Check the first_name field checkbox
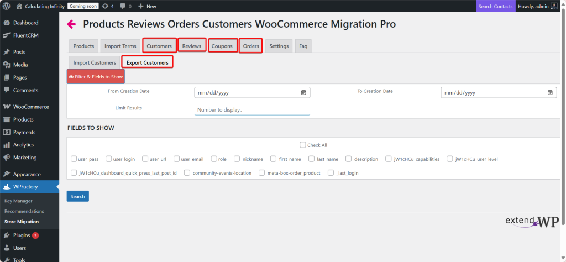This screenshot has height=262, width=566. (274, 159)
